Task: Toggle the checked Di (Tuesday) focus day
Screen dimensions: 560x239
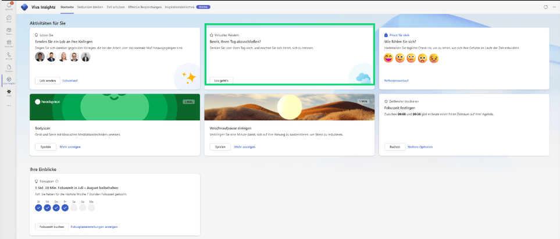Action: [38, 208]
